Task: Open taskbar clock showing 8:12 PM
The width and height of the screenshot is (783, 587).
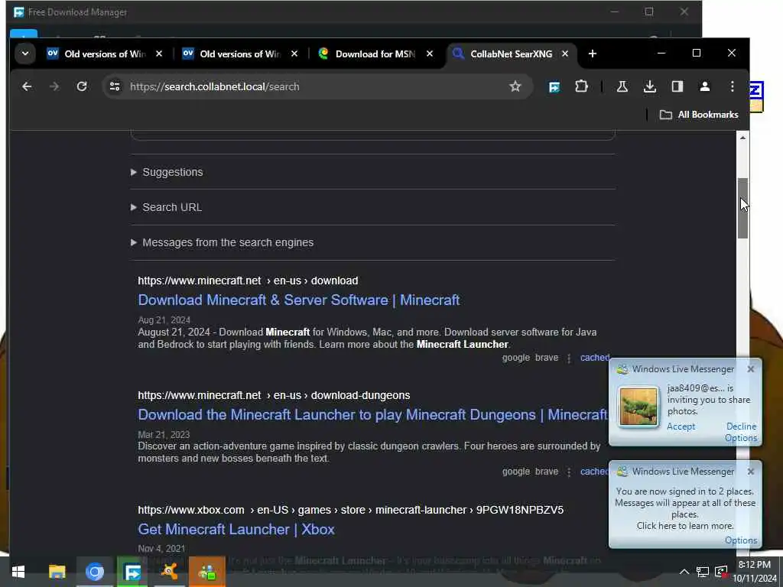Action: (x=755, y=572)
